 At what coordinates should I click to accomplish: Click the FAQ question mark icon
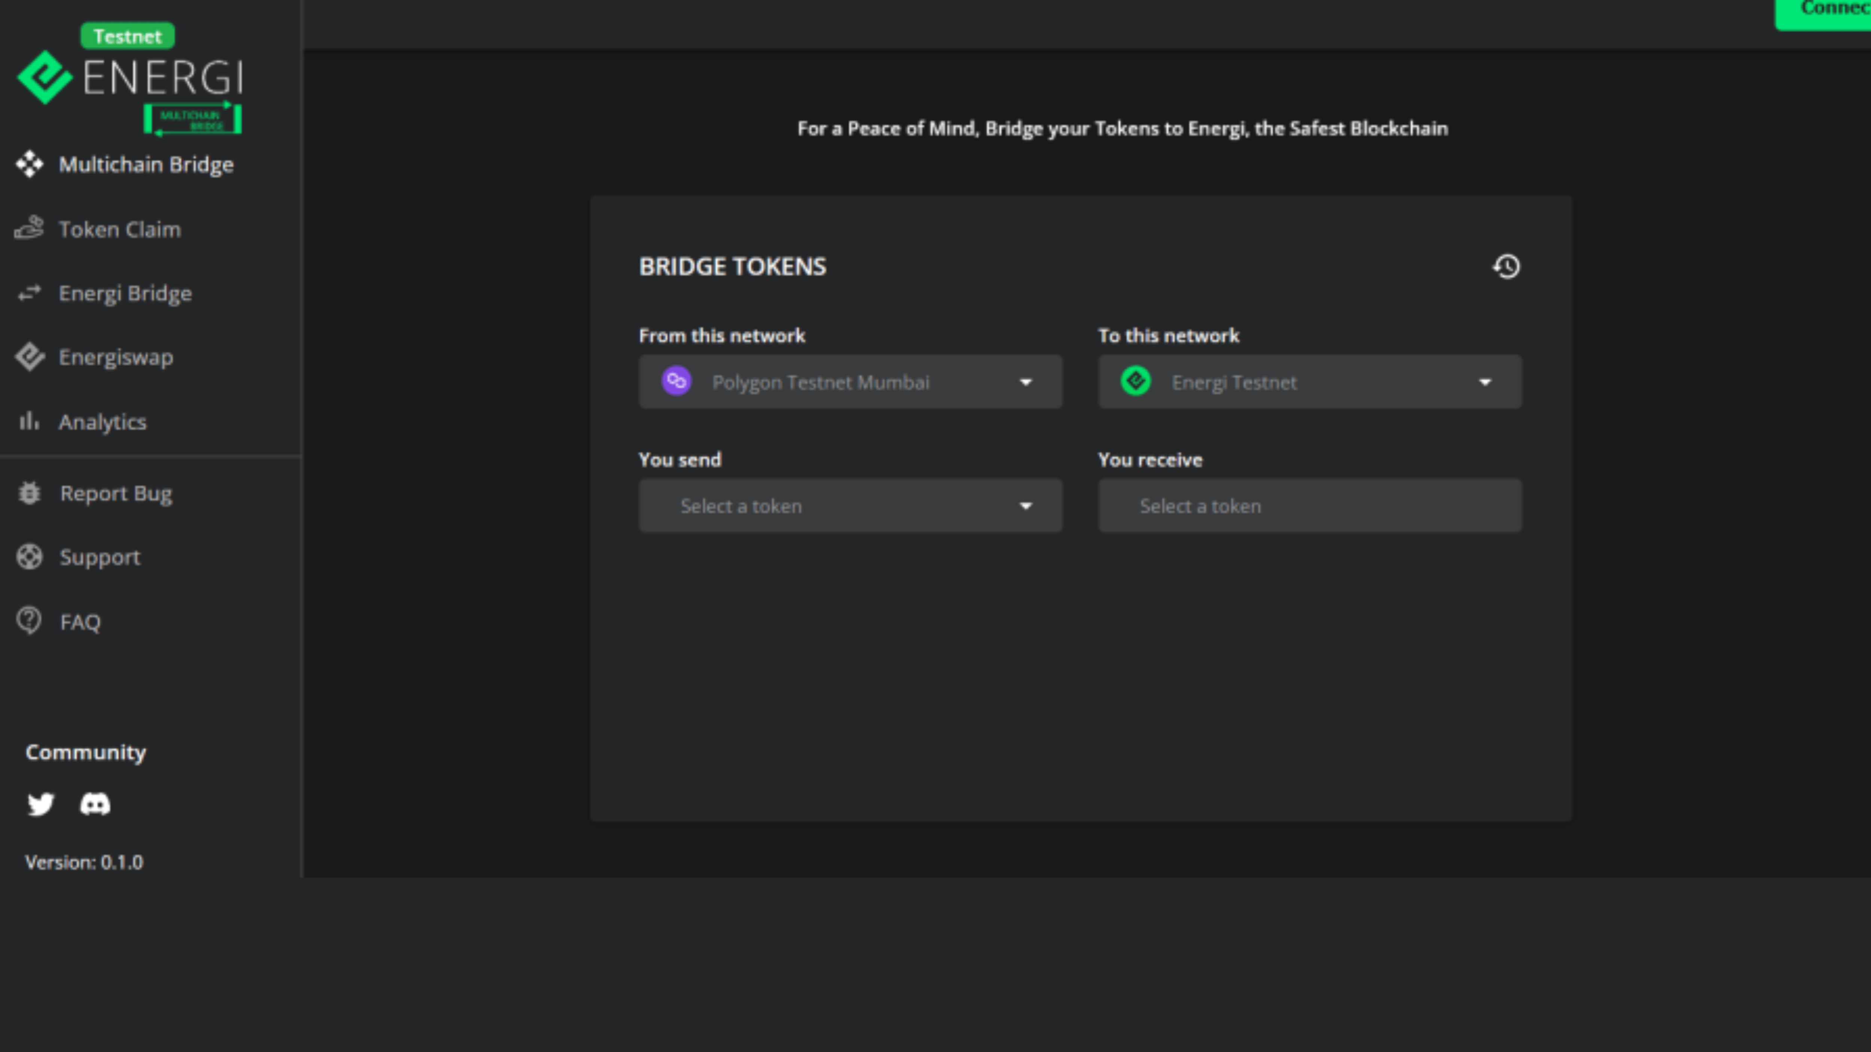point(30,621)
